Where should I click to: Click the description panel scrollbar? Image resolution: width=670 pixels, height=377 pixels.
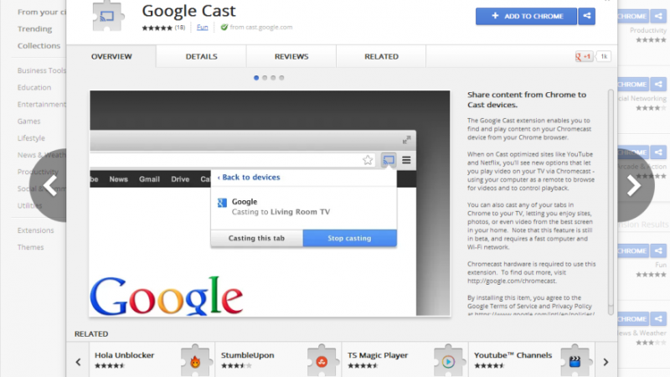[611, 201]
